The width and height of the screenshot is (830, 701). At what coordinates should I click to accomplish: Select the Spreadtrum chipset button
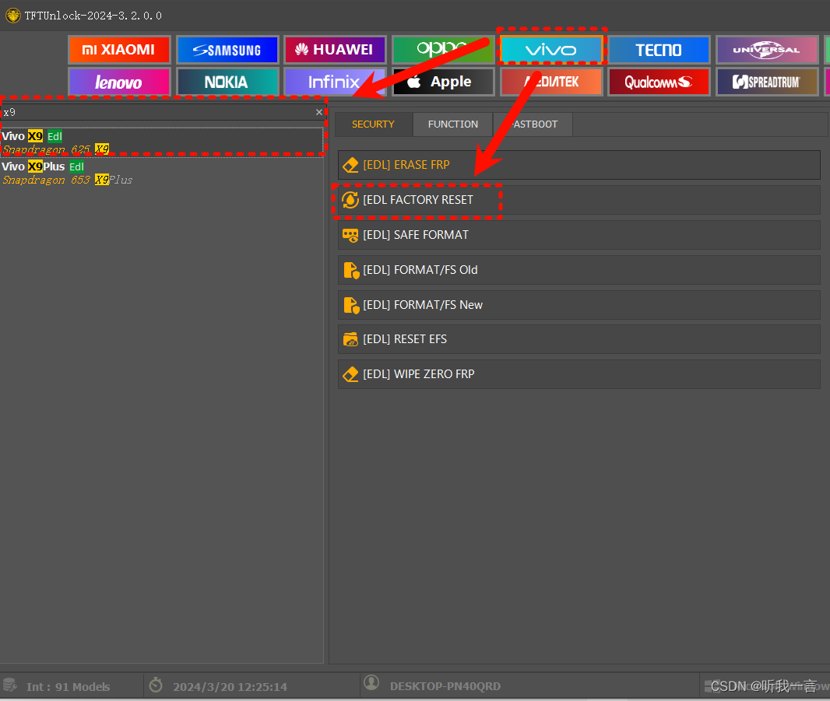[767, 82]
